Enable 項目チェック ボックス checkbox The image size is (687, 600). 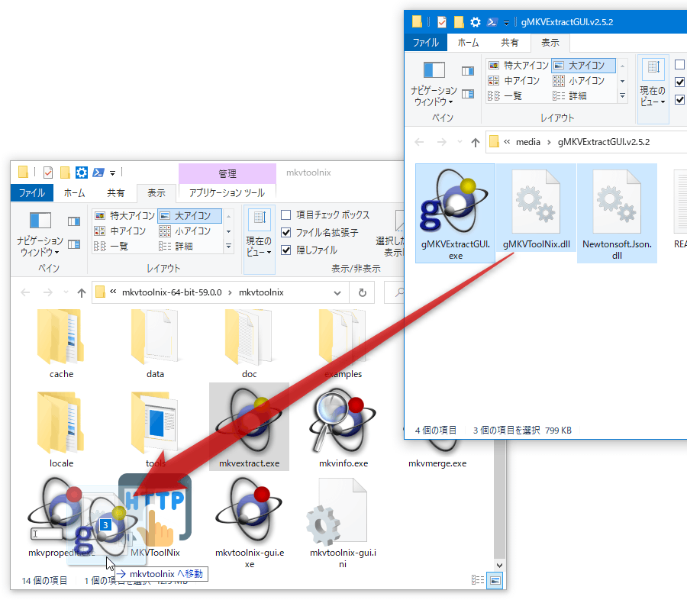(285, 215)
